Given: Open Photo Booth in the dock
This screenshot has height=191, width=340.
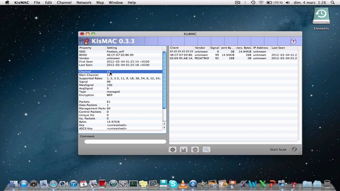Looking at the screenshot, I should point(103,184).
